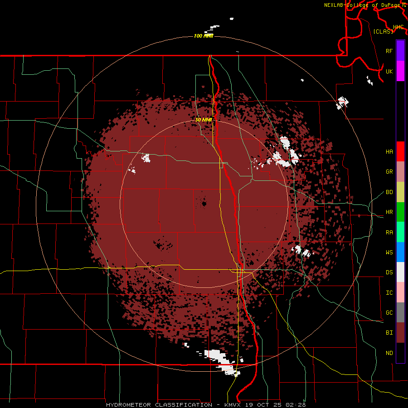Image resolution: width=408 pixels, height=408 pixels.
Task: Click the ND black legend swatch
Action: pyautogui.click(x=400, y=353)
